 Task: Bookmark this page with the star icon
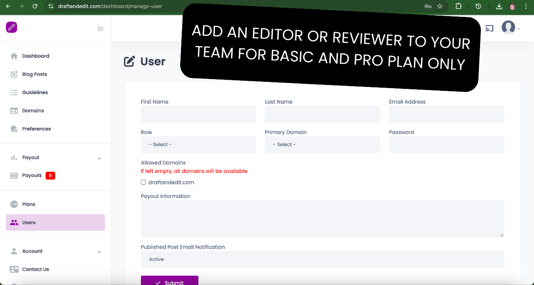coord(440,6)
